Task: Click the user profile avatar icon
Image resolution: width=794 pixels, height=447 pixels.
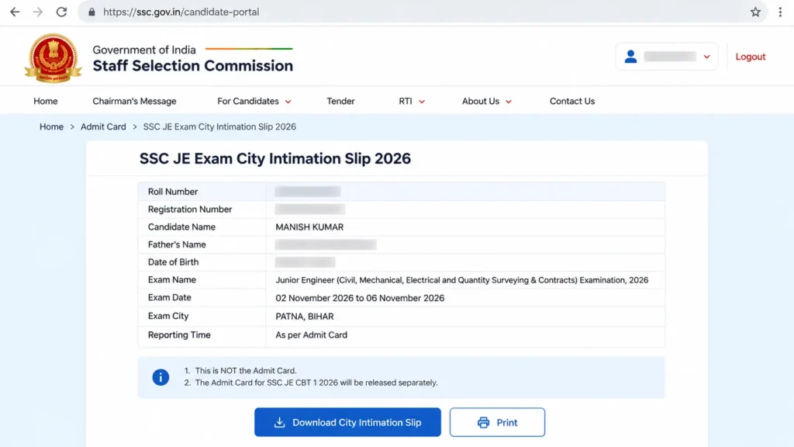Action: click(x=630, y=56)
